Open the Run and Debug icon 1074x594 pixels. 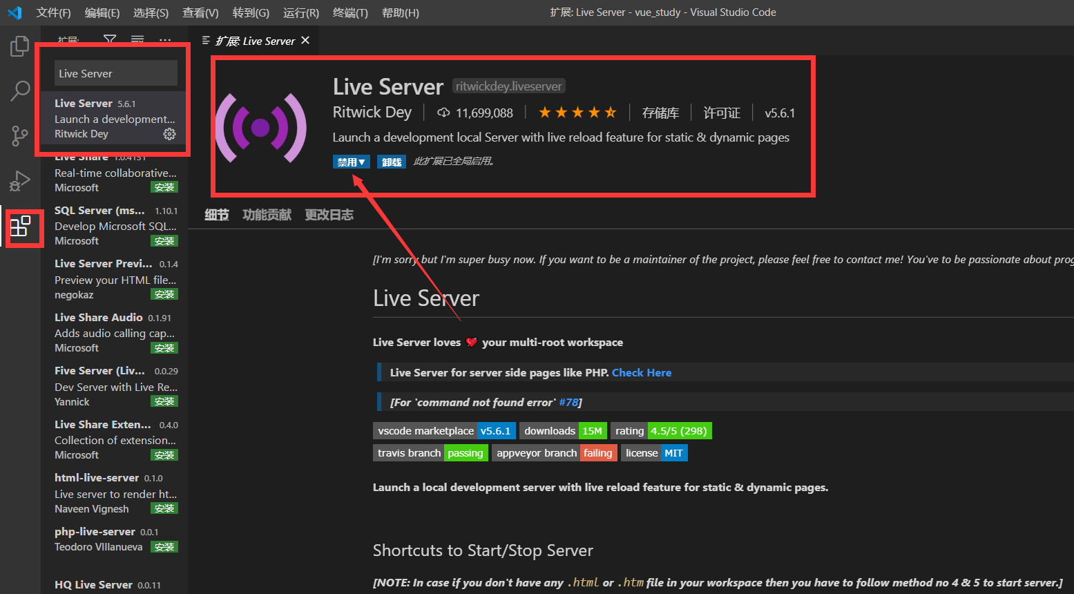[x=20, y=181]
